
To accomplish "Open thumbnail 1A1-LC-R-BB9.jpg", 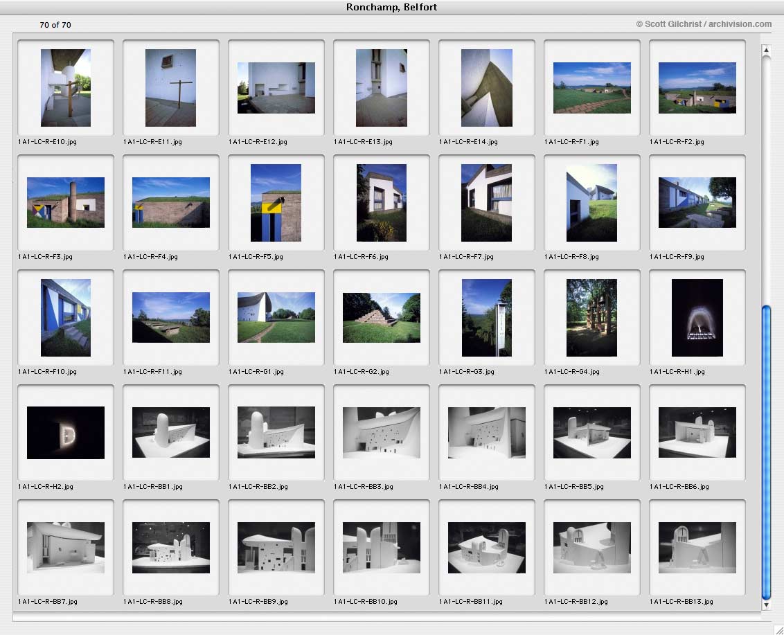I will coord(276,548).
